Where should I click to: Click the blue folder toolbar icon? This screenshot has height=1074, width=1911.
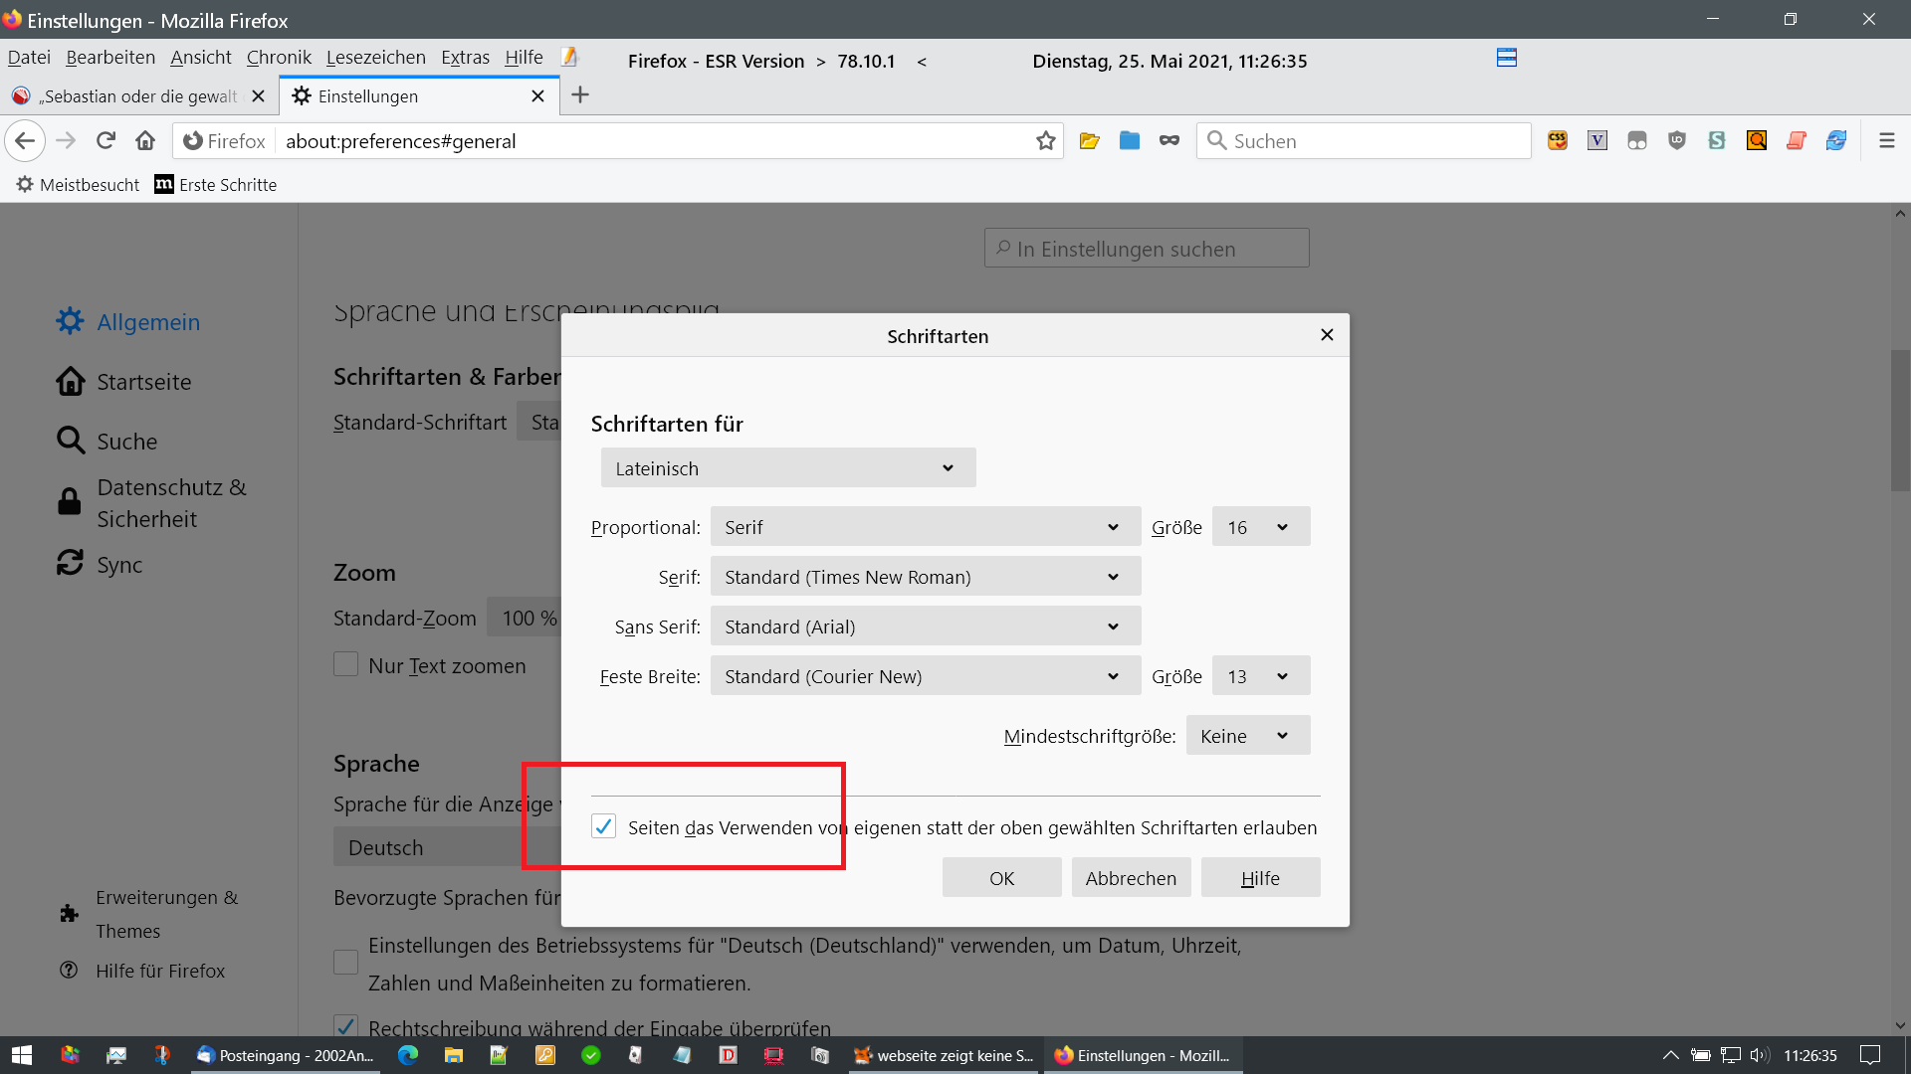1129,141
